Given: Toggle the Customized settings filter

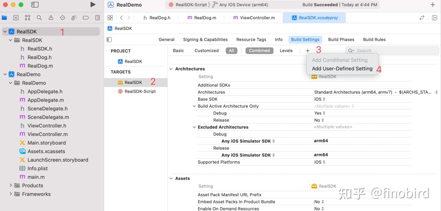Looking at the screenshot, I should coord(207,51).
